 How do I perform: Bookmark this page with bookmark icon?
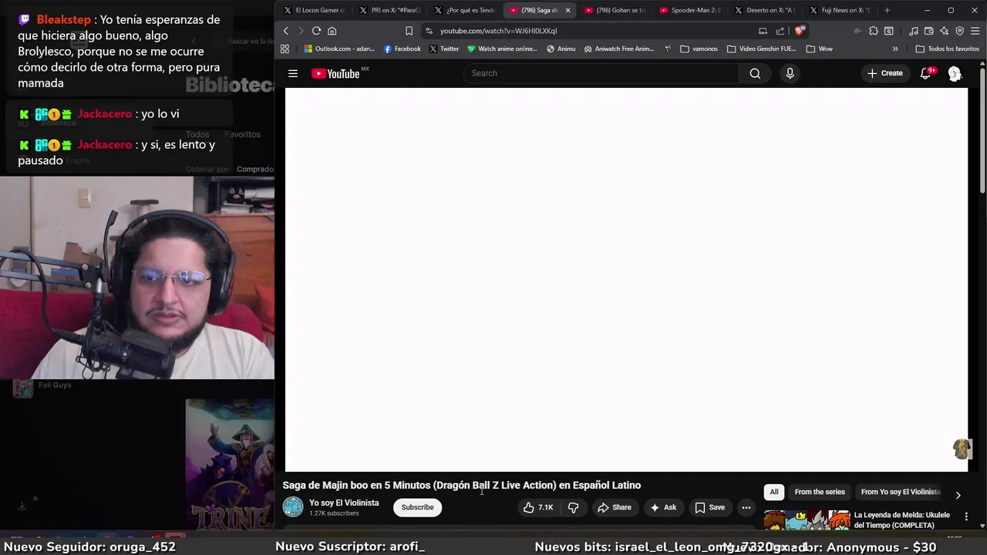409,31
